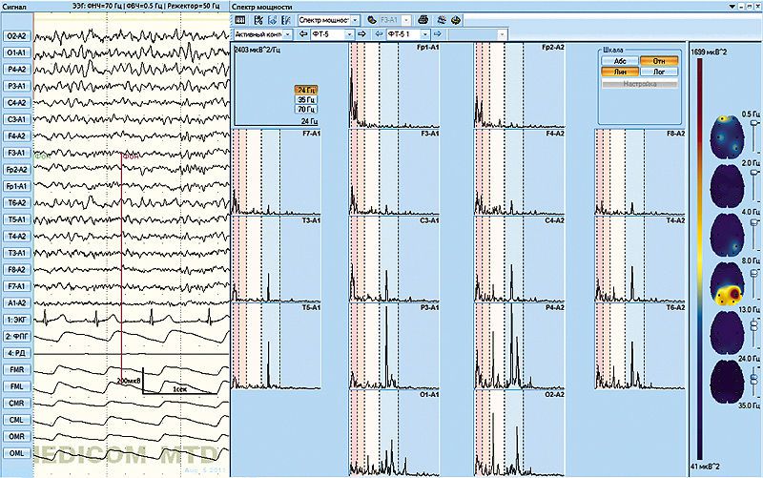Expand the Активный конт dropdown

(259, 34)
